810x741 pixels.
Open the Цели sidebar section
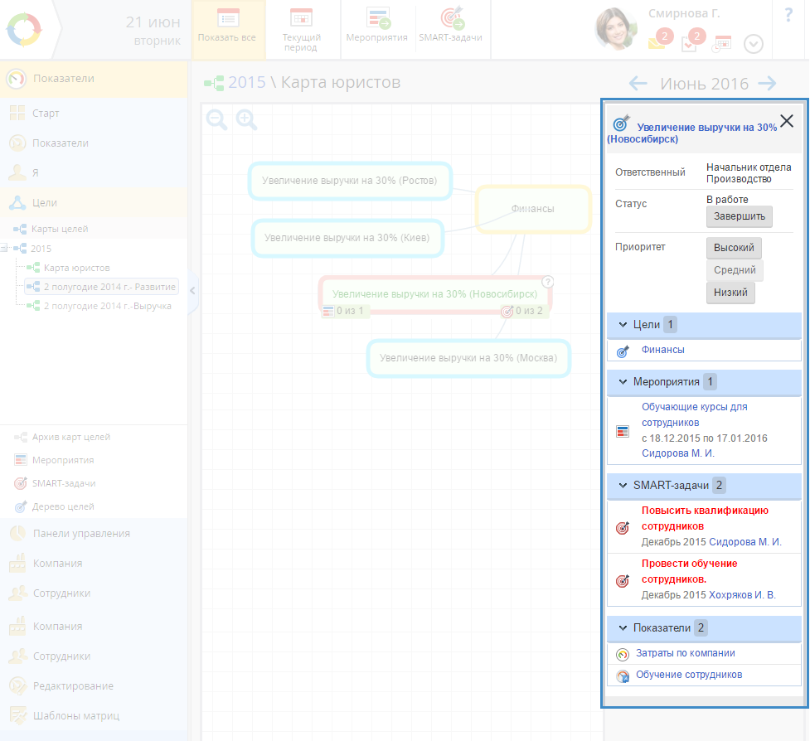(94, 203)
